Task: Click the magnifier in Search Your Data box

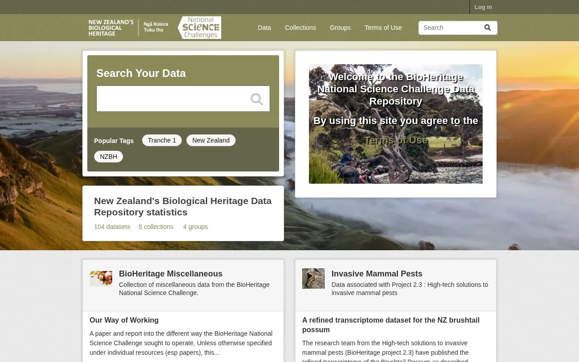Action: 257,99
